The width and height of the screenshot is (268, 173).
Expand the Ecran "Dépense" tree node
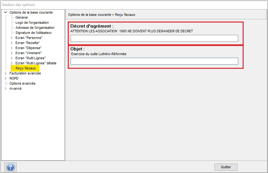(x=12, y=48)
